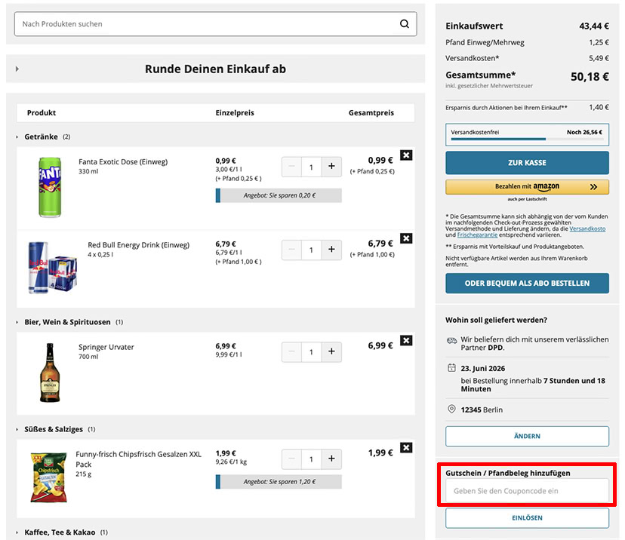Click the coupon code input field
Viewport: 625px width, 540px height.
(x=527, y=491)
